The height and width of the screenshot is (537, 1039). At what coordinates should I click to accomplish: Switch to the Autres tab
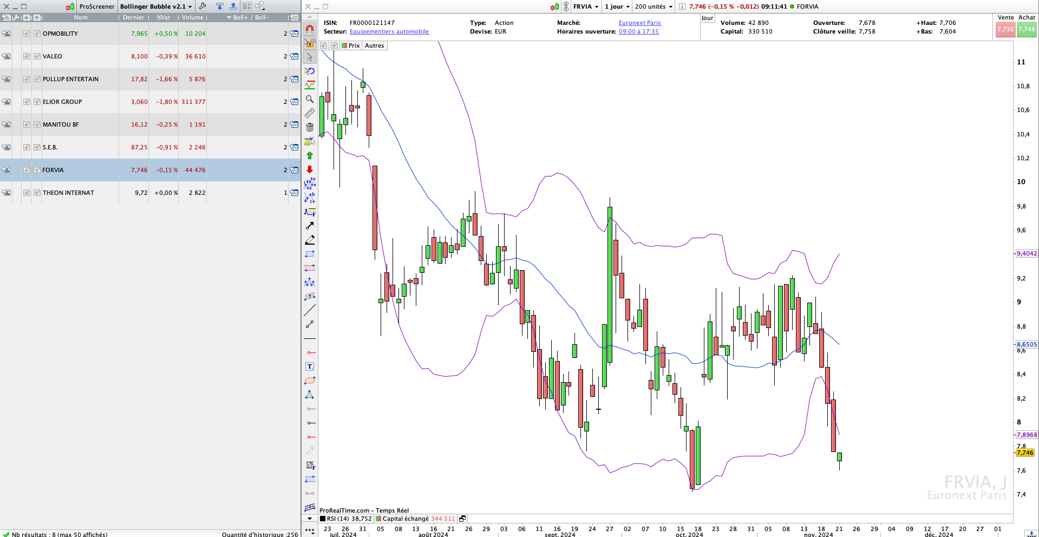[374, 45]
